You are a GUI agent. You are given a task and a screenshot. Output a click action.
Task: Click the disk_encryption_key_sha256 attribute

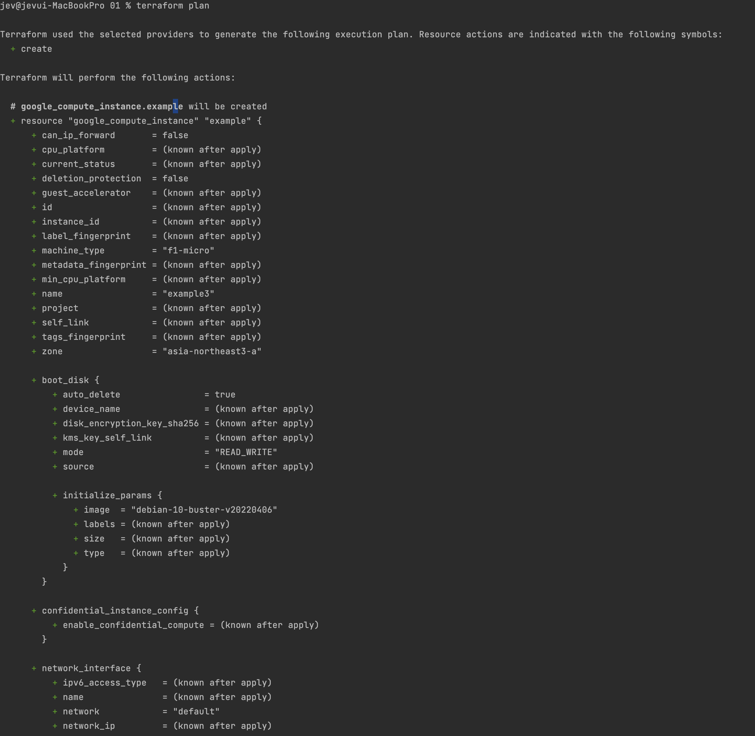click(131, 424)
